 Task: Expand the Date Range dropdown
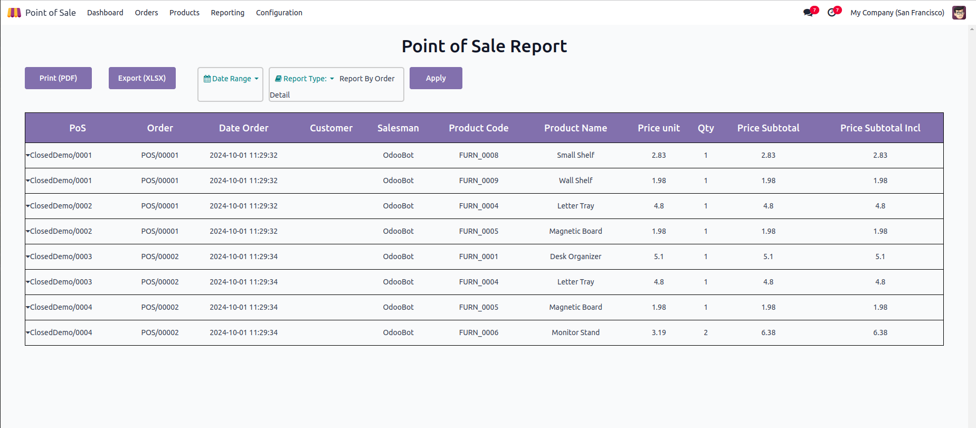pyautogui.click(x=231, y=79)
